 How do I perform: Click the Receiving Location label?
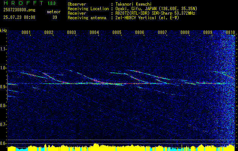click(x=88, y=9)
